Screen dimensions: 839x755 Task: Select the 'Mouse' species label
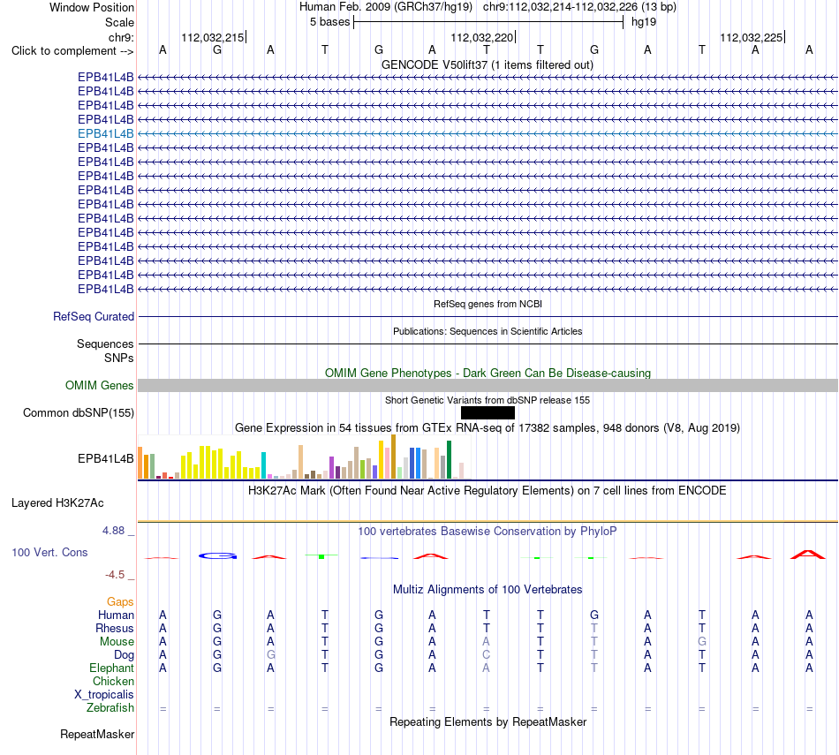[x=117, y=642]
